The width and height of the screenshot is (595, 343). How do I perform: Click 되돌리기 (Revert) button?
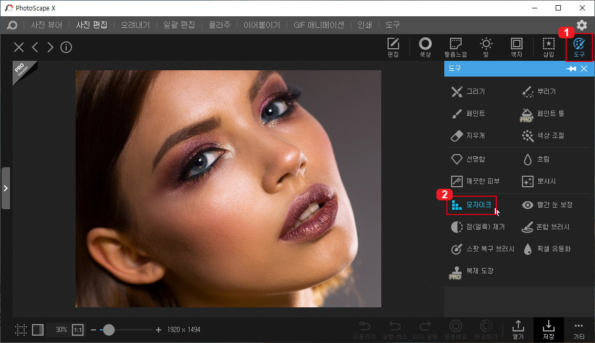click(364, 330)
